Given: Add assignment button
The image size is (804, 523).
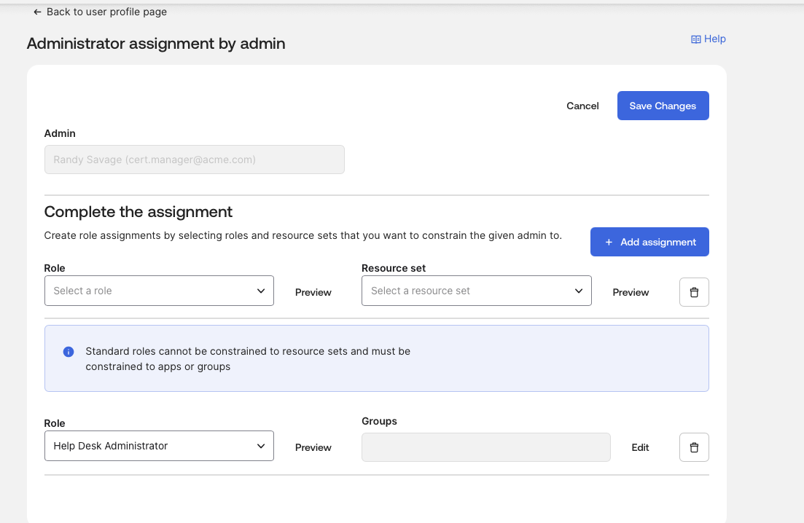Looking at the screenshot, I should [649, 242].
